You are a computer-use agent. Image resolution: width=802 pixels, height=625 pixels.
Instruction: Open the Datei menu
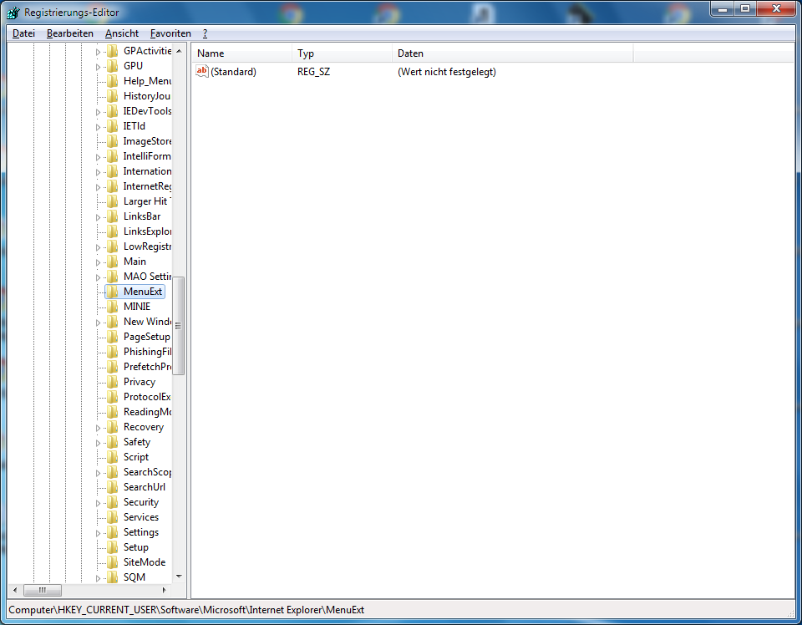point(23,33)
